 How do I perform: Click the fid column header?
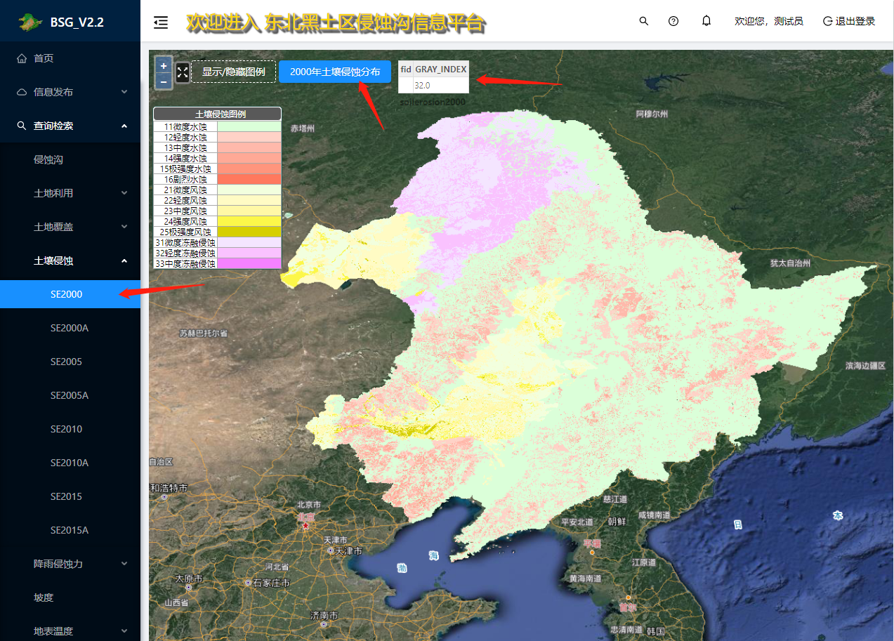tap(405, 69)
